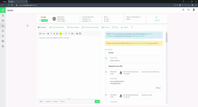Viewport: 198px width, 107px height.
Task: Click the green Save button
Action: tap(97, 101)
